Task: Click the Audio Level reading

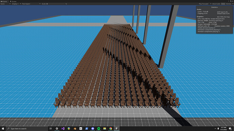Action: point(203,11)
